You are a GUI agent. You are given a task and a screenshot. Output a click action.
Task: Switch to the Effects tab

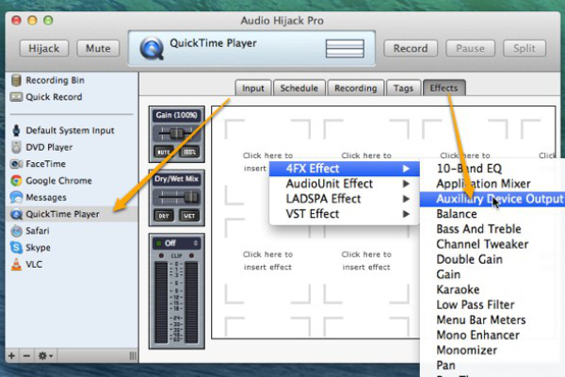click(x=444, y=88)
